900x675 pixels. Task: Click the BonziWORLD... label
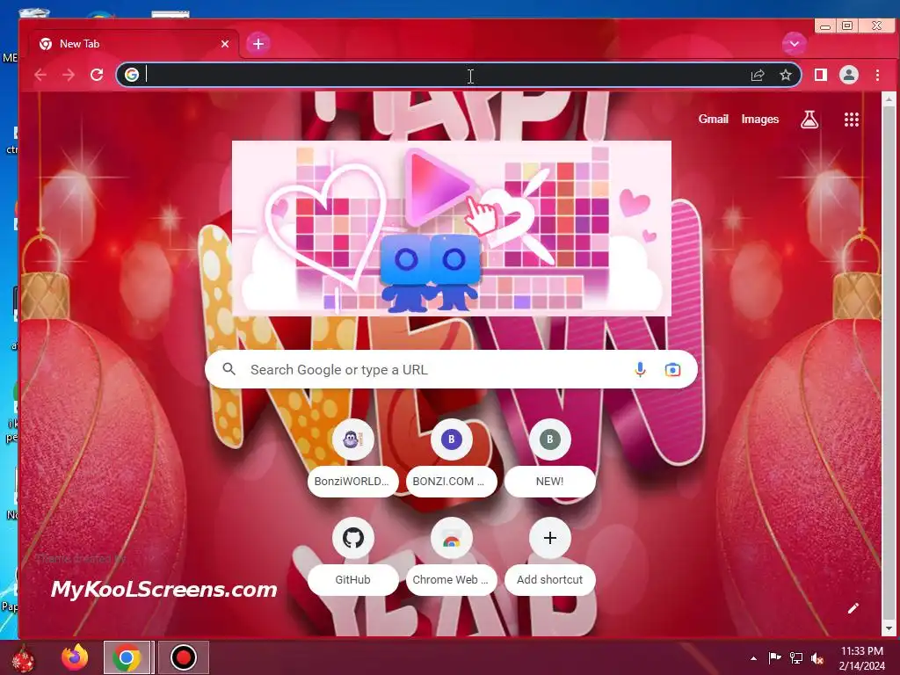pos(352,482)
